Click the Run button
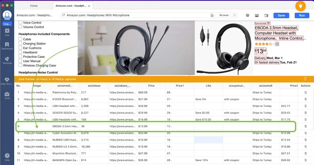 [302, 15]
